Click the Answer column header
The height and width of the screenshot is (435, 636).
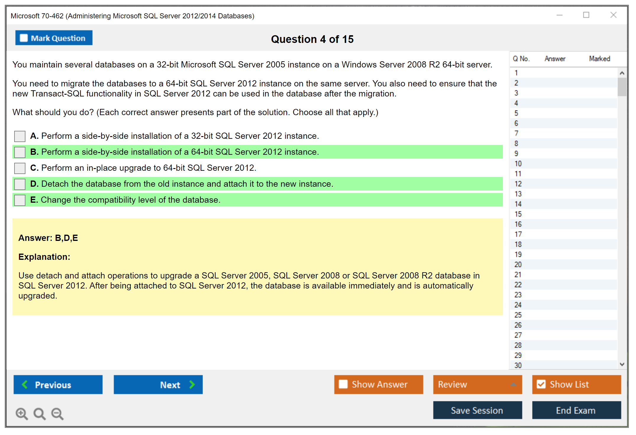click(555, 59)
